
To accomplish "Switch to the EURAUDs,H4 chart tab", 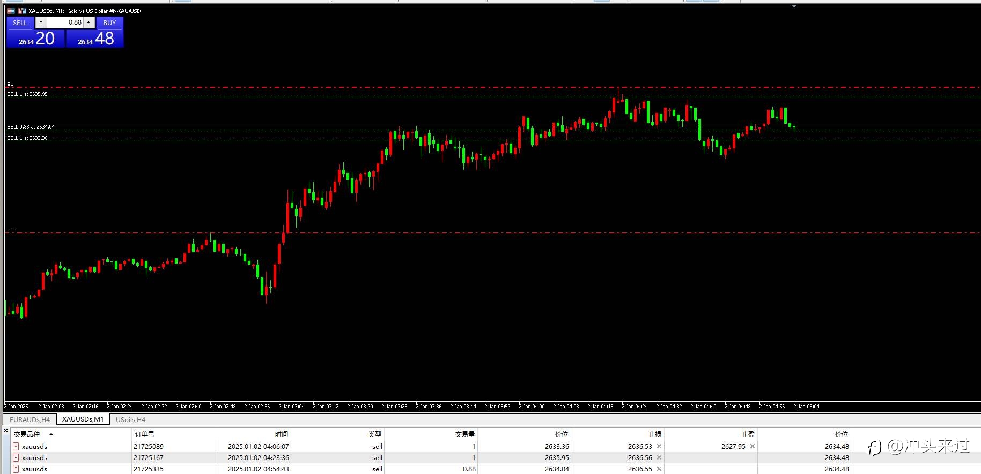I will [29, 419].
